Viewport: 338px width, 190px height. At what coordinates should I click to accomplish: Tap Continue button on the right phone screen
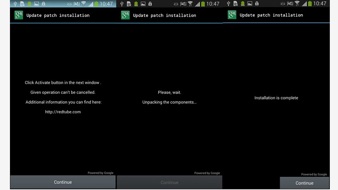coord(304,183)
